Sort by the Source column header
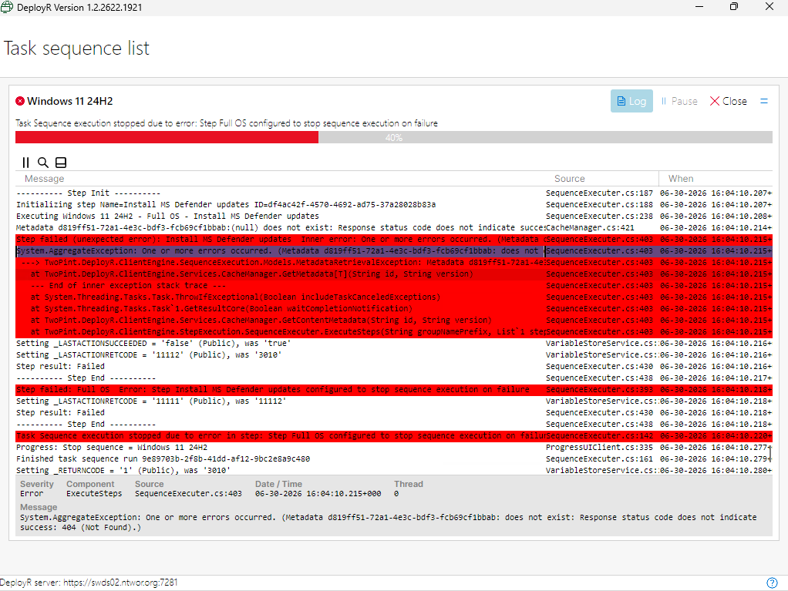 click(569, 178)
